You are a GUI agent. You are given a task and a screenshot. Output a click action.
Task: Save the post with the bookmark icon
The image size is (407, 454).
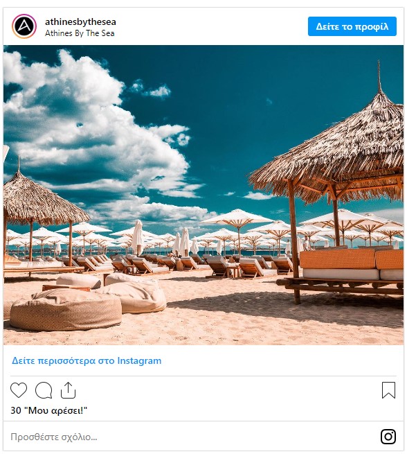point(388,390)
